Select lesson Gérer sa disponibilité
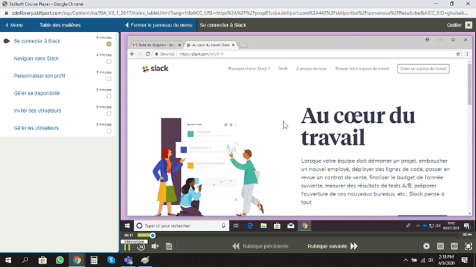The image size is (476, 267). pyautogui.click(x=37, y=93)
